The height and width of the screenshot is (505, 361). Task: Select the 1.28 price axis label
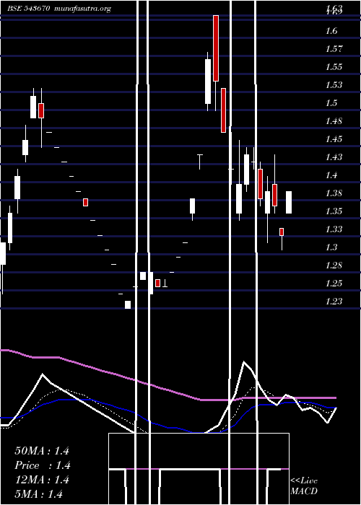[x=334, y=265]
